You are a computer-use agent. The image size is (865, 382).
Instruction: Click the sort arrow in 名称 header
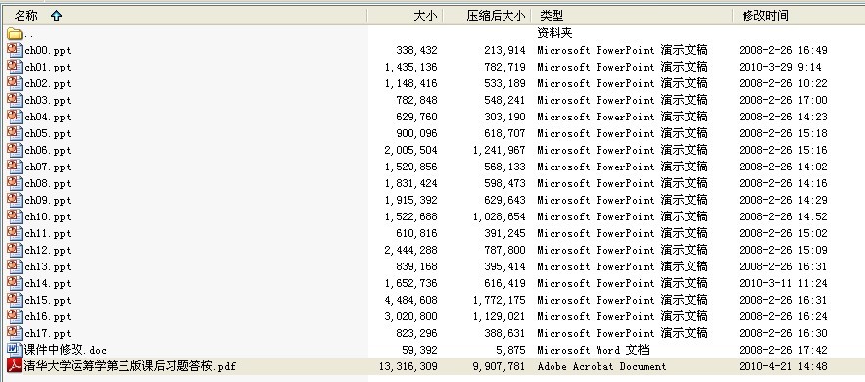(56, 16)
